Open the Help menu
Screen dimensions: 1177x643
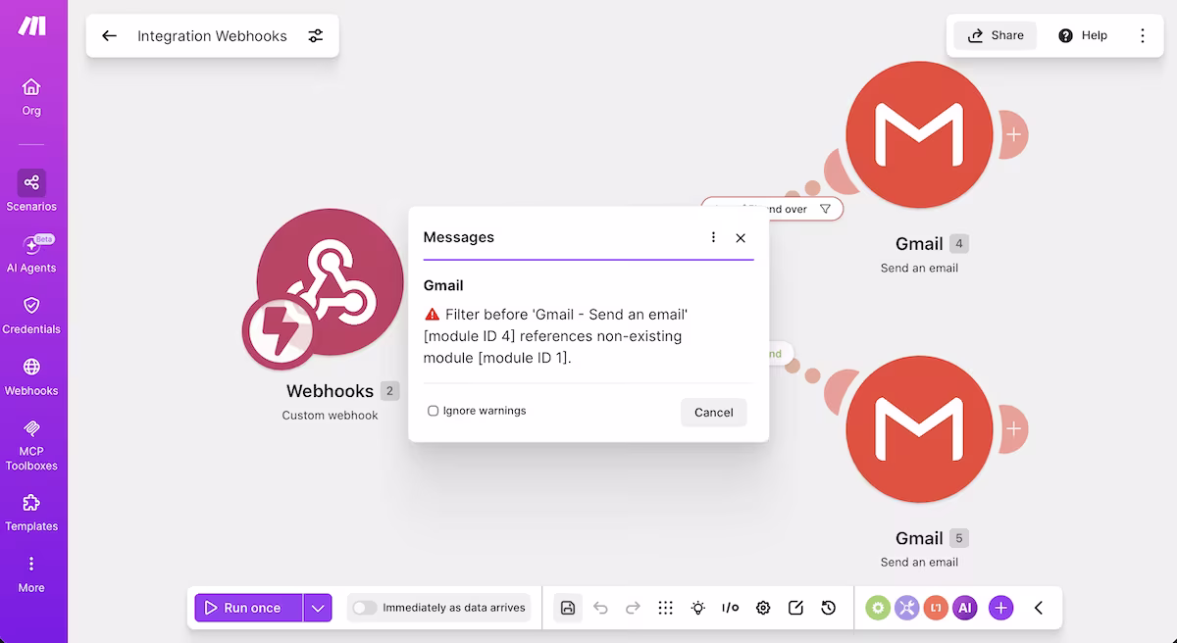1083,35
